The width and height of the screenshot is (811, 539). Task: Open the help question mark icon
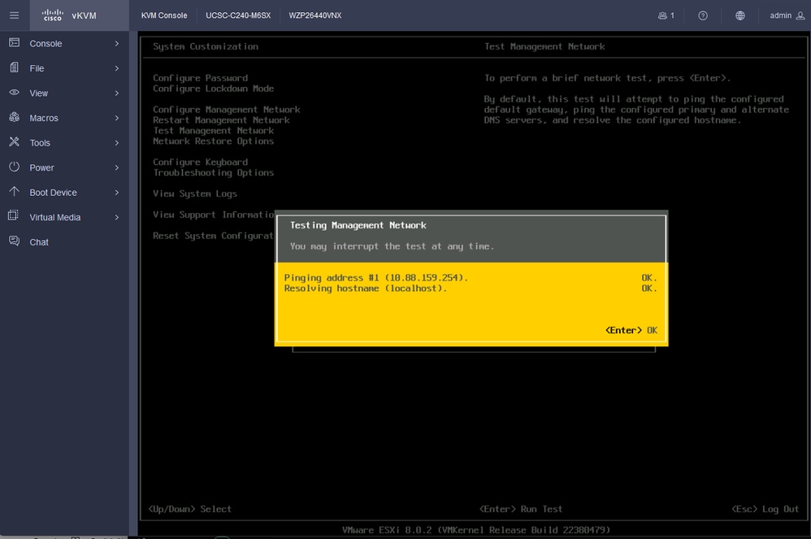pyautogui.click(x=702, y=15)
